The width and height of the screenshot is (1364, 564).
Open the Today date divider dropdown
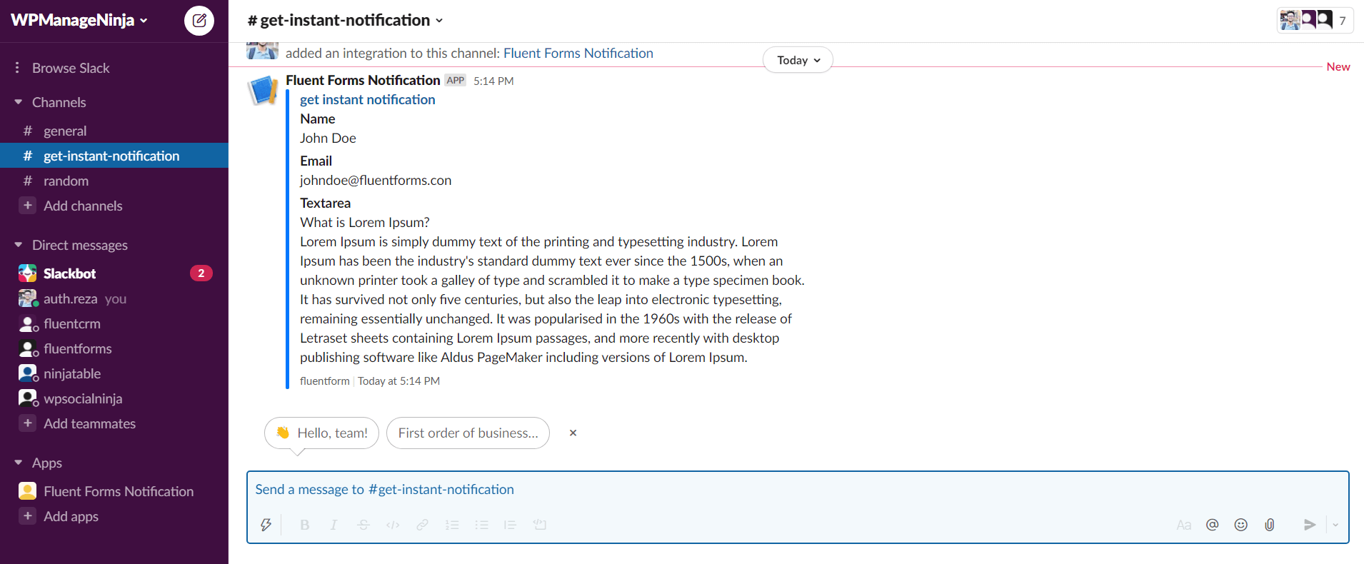click(x=798, y=60)
